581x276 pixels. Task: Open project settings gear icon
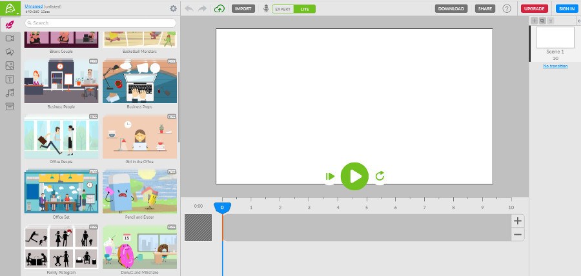[x=173, y=8]
